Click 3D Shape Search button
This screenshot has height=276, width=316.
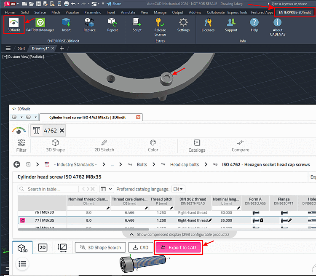(x=100, y=248)
